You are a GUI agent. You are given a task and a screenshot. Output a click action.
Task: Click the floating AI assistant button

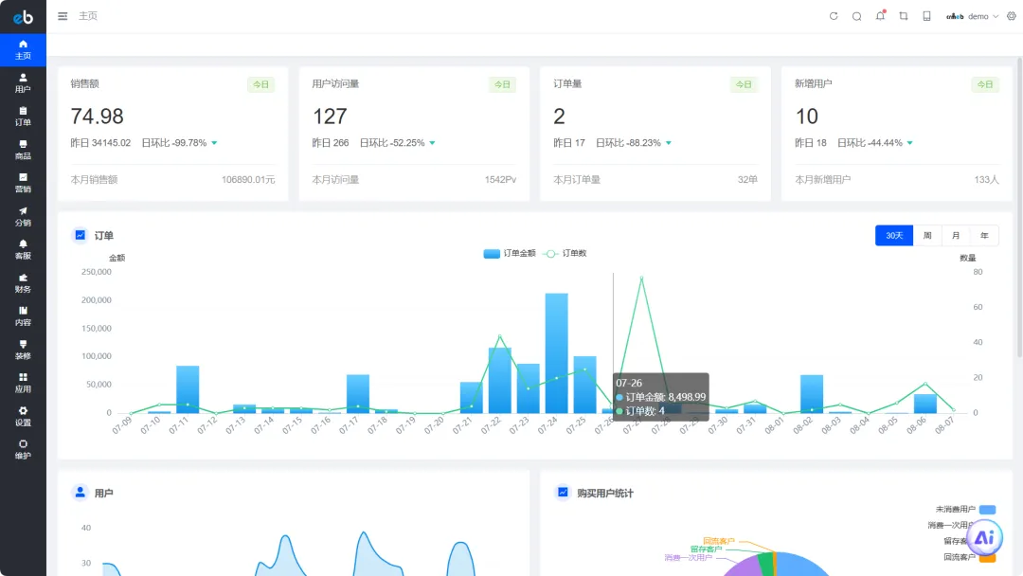point(984,538)
